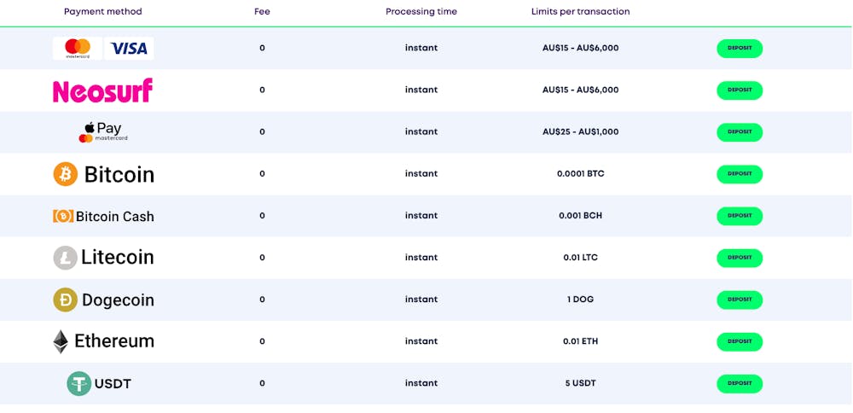Screen dimensions: 853x413
Task: Click Deposit button in Litecoin row
Action: [x=740, y=258]
